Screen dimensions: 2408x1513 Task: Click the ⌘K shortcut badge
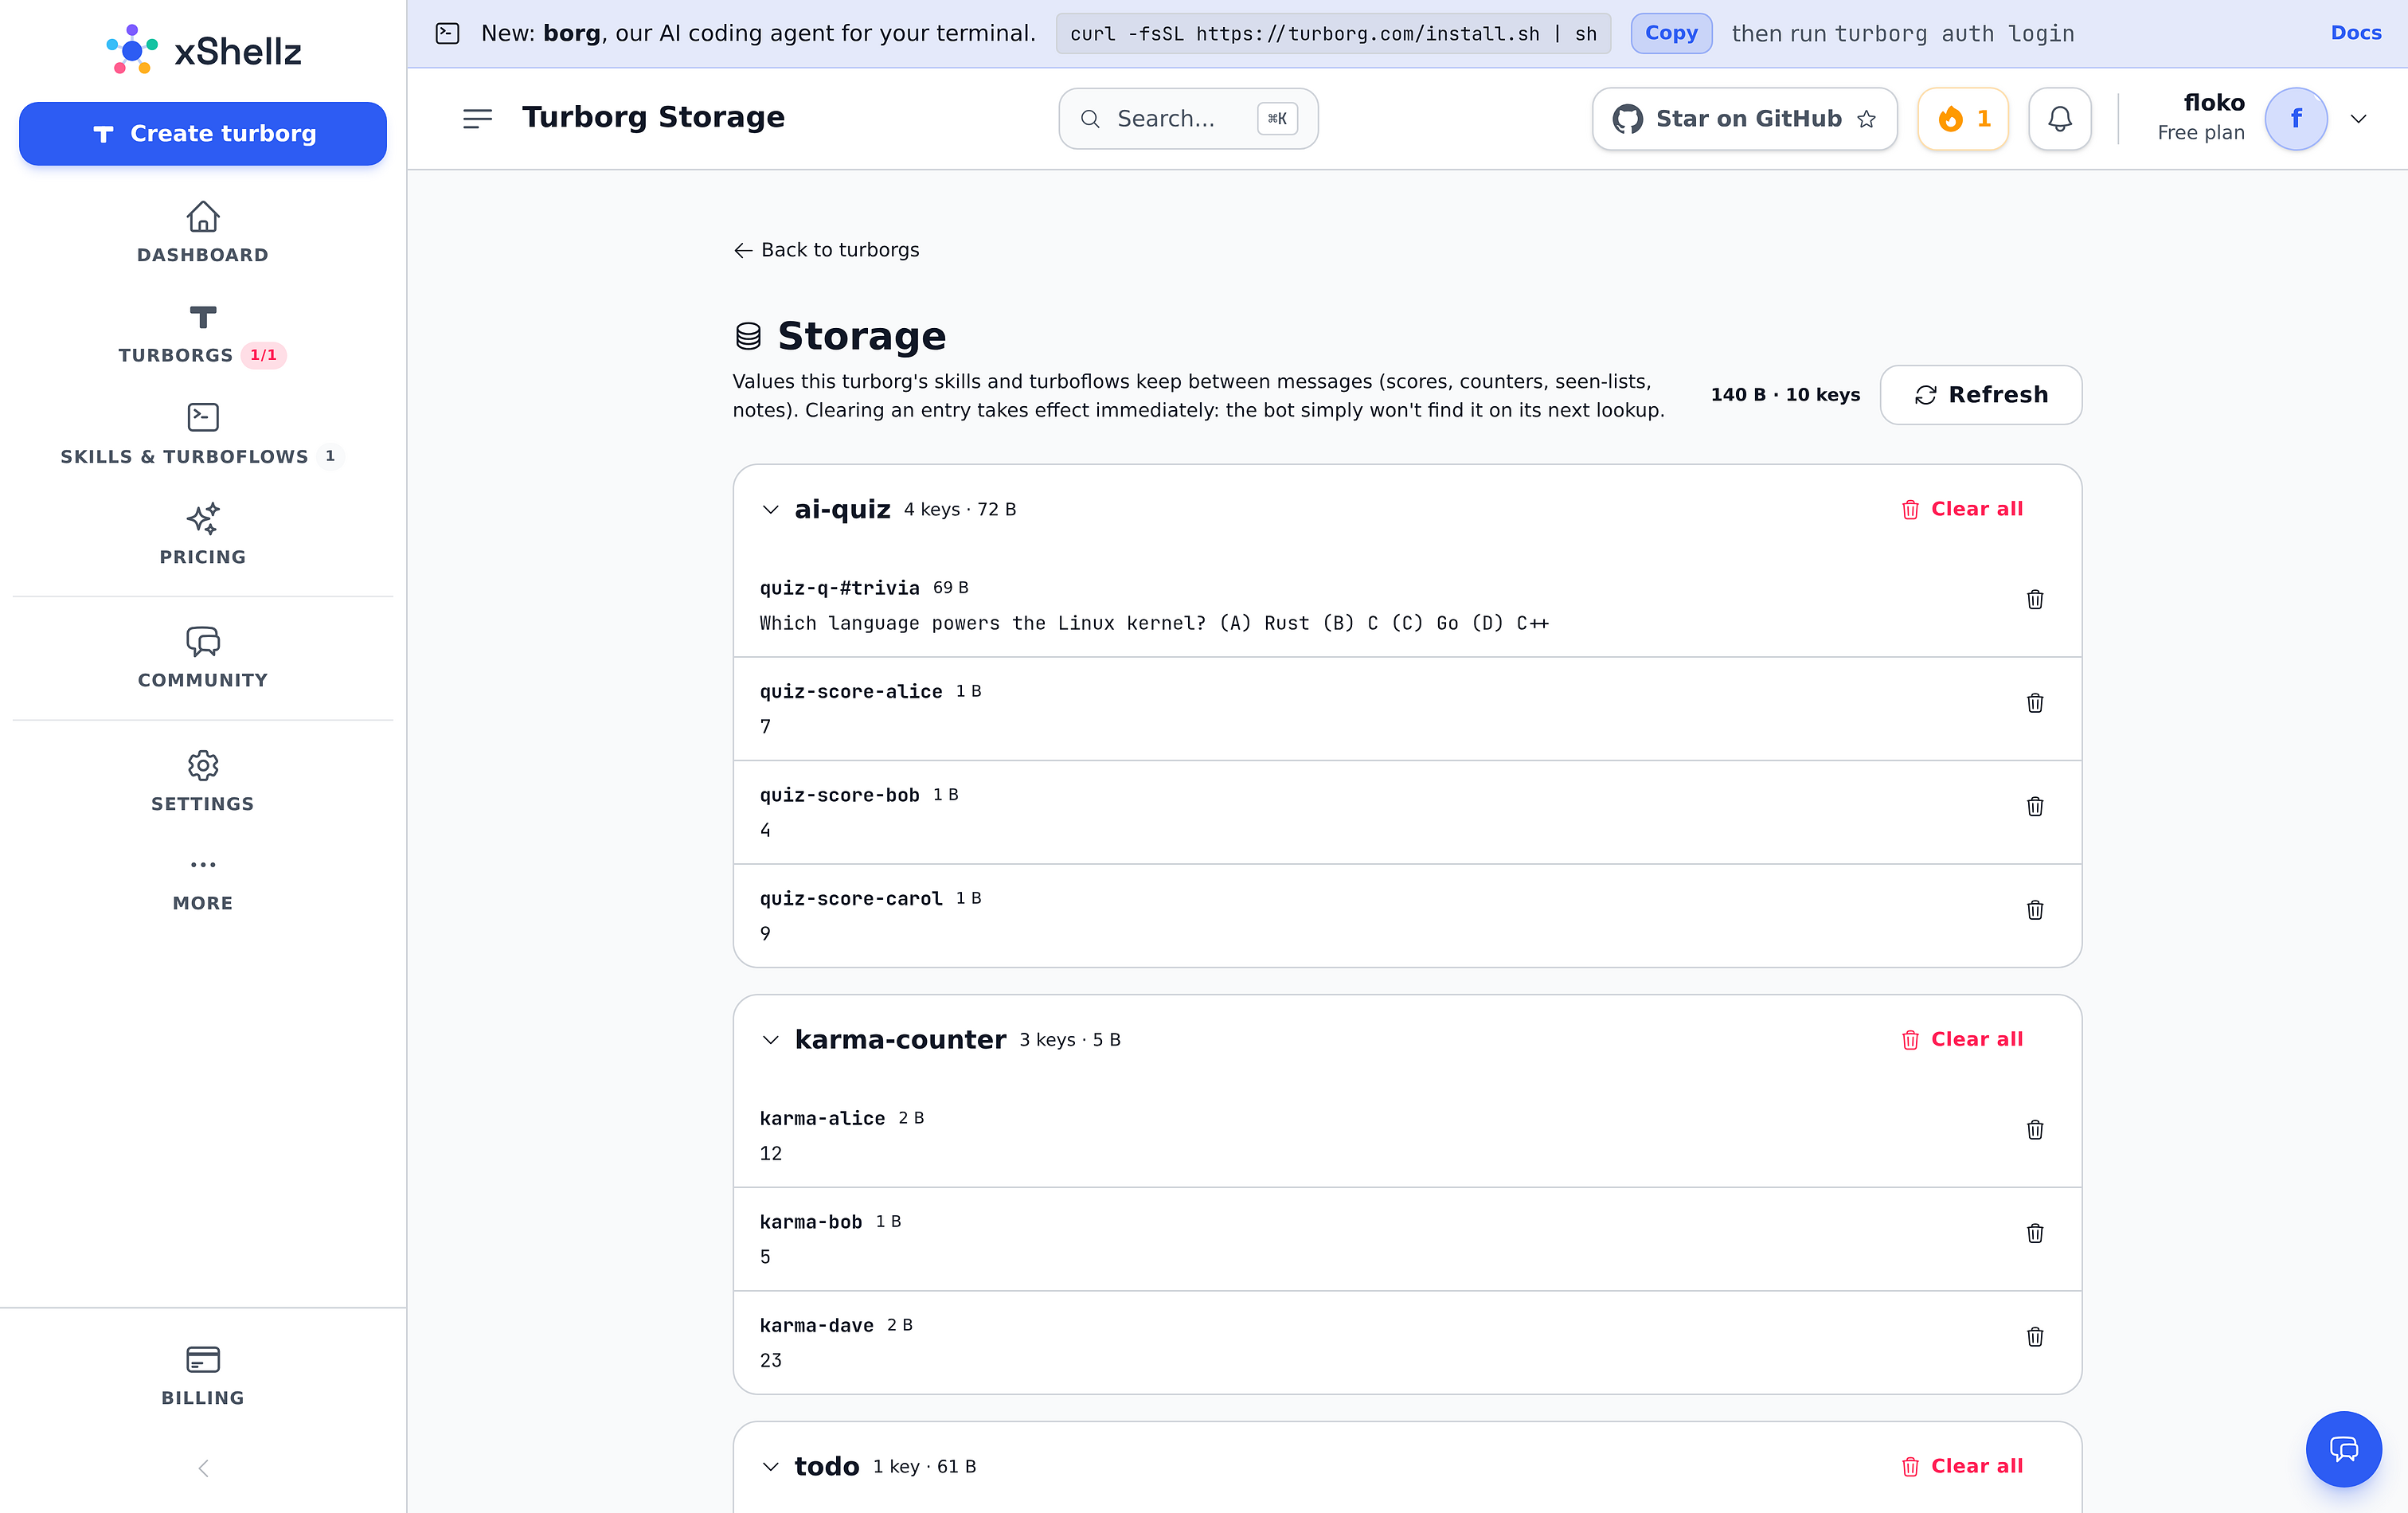click(x=1277, y=118)
